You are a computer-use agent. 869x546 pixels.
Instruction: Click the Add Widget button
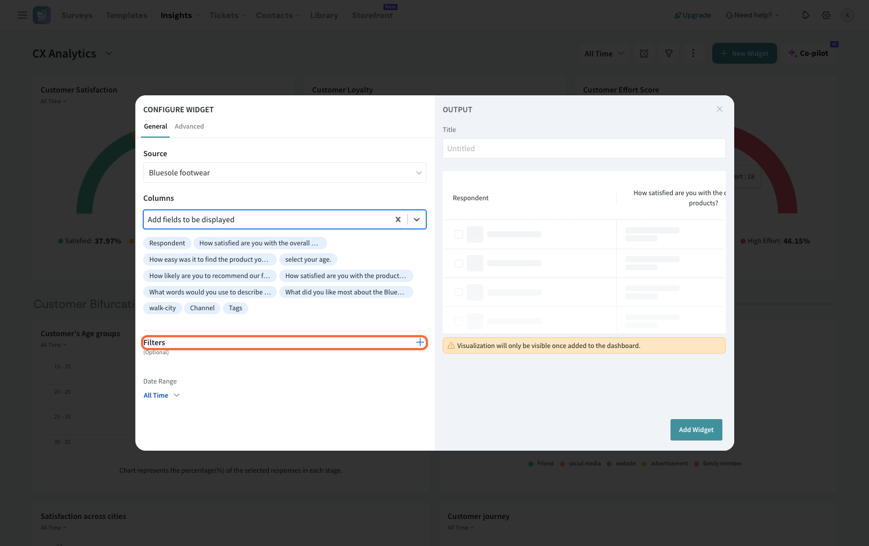pos(696,430)
